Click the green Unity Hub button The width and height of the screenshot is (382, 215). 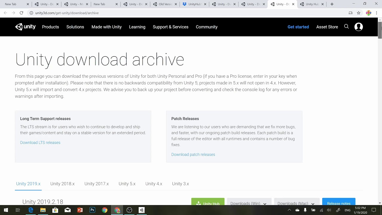point(208,203)
